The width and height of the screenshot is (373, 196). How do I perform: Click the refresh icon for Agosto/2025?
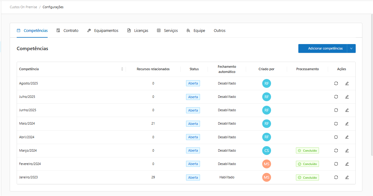coord(336,83)
